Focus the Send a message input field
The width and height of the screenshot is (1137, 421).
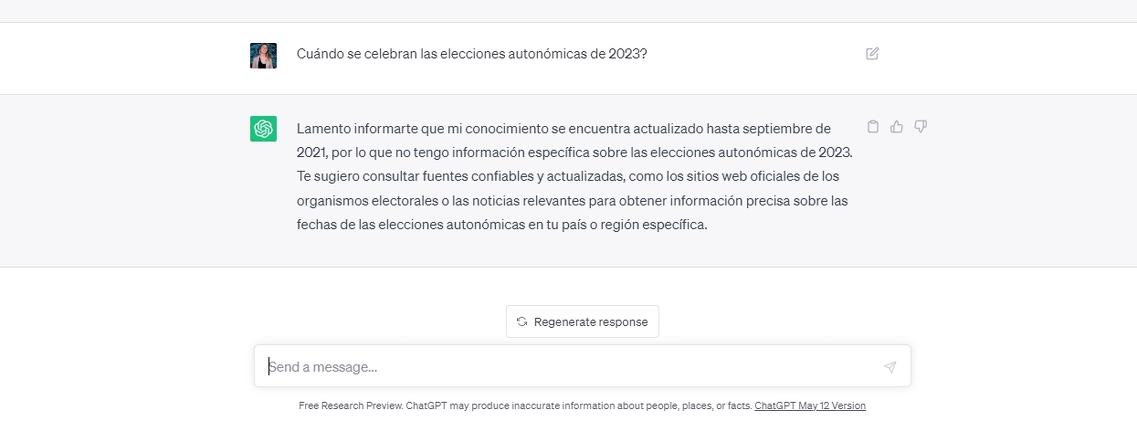point(569,367)
